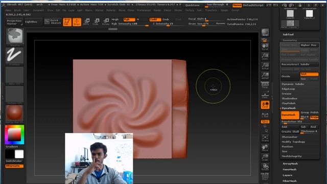Click the Quick Sketch button
Image resolution: width=327 pixels, height=184 pixels.
click(x=53, y=21)
